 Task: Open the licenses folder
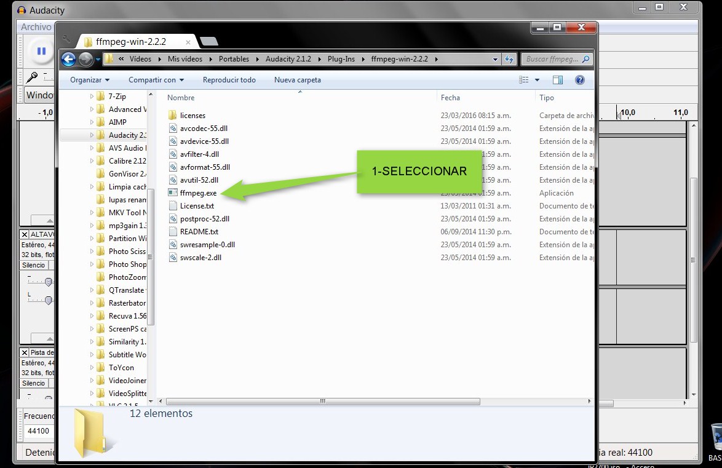point(192,115)
